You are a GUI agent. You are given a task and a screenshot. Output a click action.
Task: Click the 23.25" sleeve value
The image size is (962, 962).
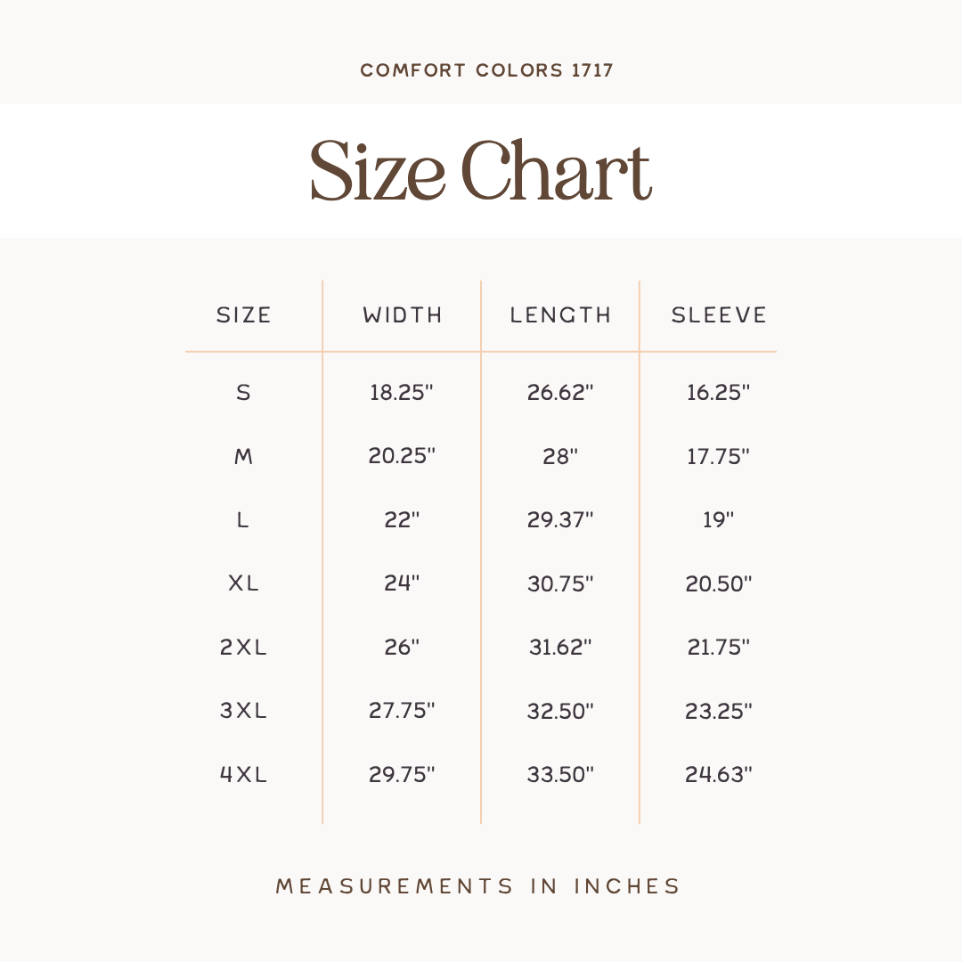pyautogui.click(x=719, y=711)
